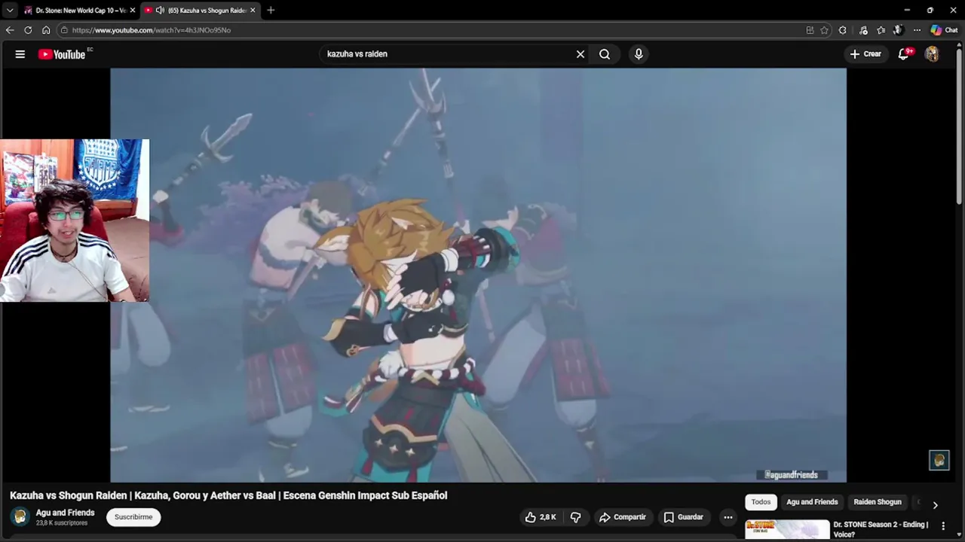Close the Kazuha vs Shogun Raiden tab
The width and height of the screenshot is (965, 542).
coord(253,11)
